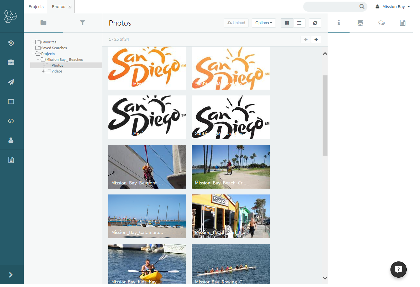
Task: Open the document icon in left sidebar
Action: 11,160
